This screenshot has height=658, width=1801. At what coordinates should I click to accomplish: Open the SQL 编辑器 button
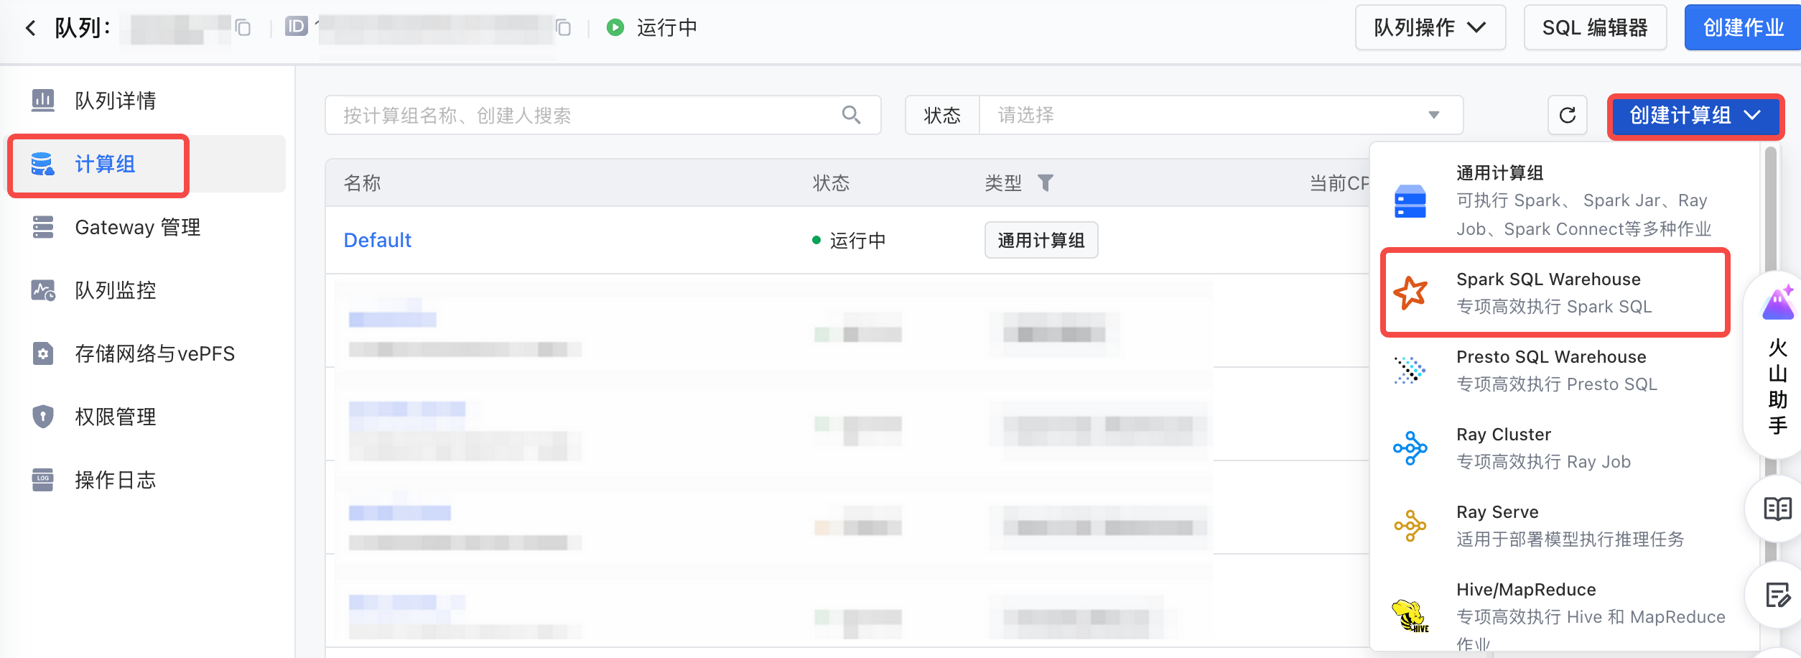click(1595, 28)
